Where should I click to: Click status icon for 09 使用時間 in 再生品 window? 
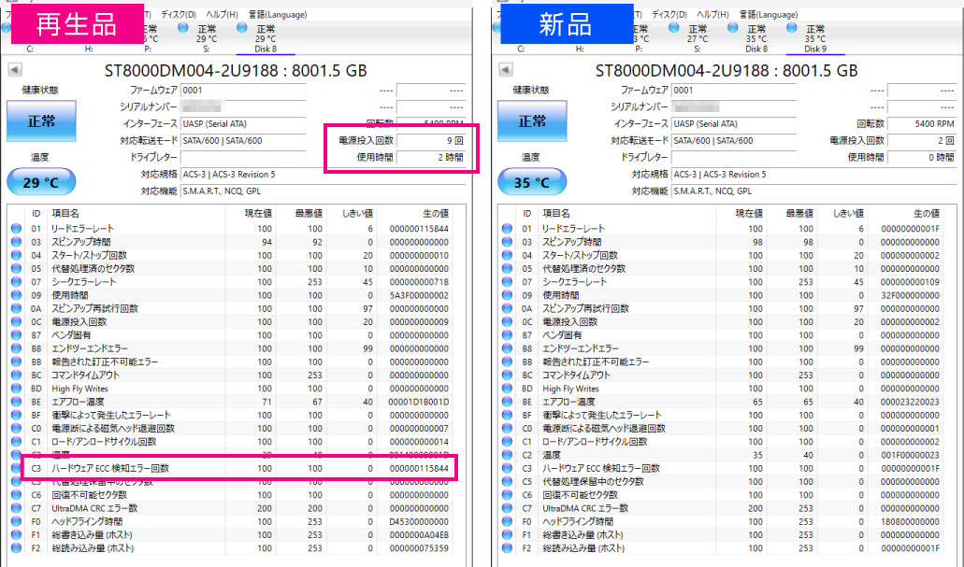pyautogui.click(x=16, y=295)
